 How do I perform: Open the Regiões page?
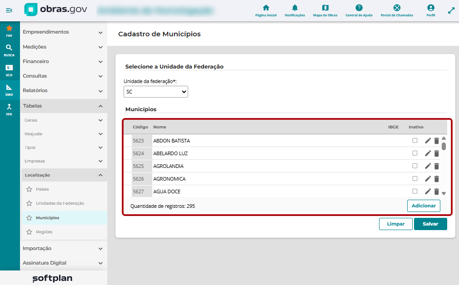[x=44, y=232]
